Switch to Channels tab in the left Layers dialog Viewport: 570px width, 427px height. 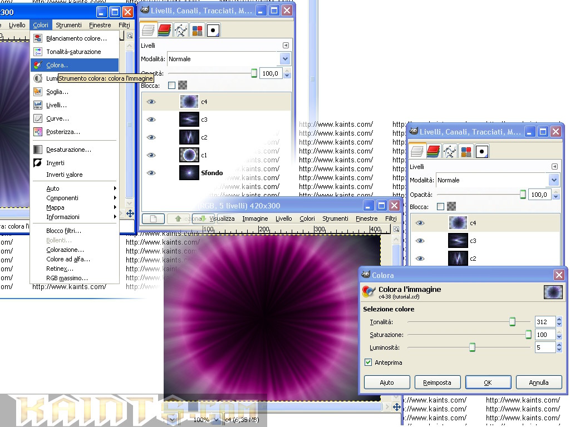[x=164, y=30]
